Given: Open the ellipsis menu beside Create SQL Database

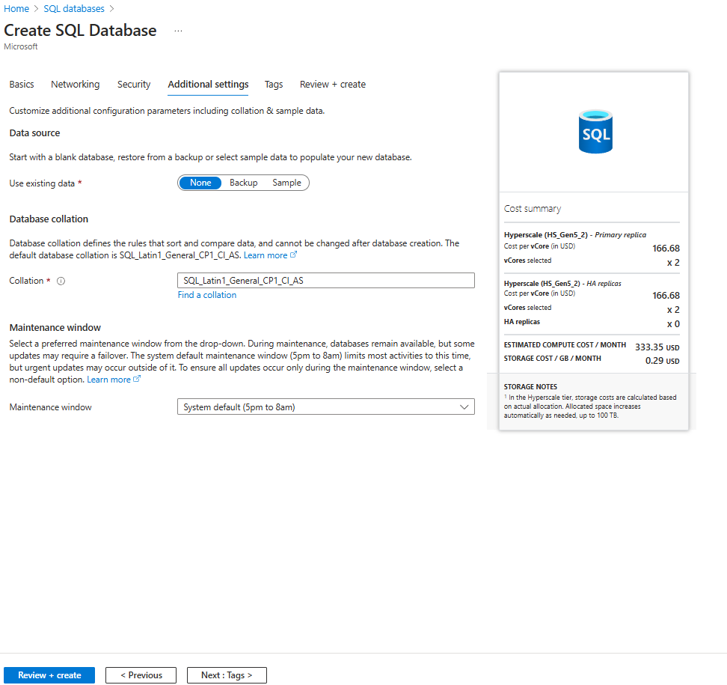Looking at the screenshot, I should (x=178, y=31).
